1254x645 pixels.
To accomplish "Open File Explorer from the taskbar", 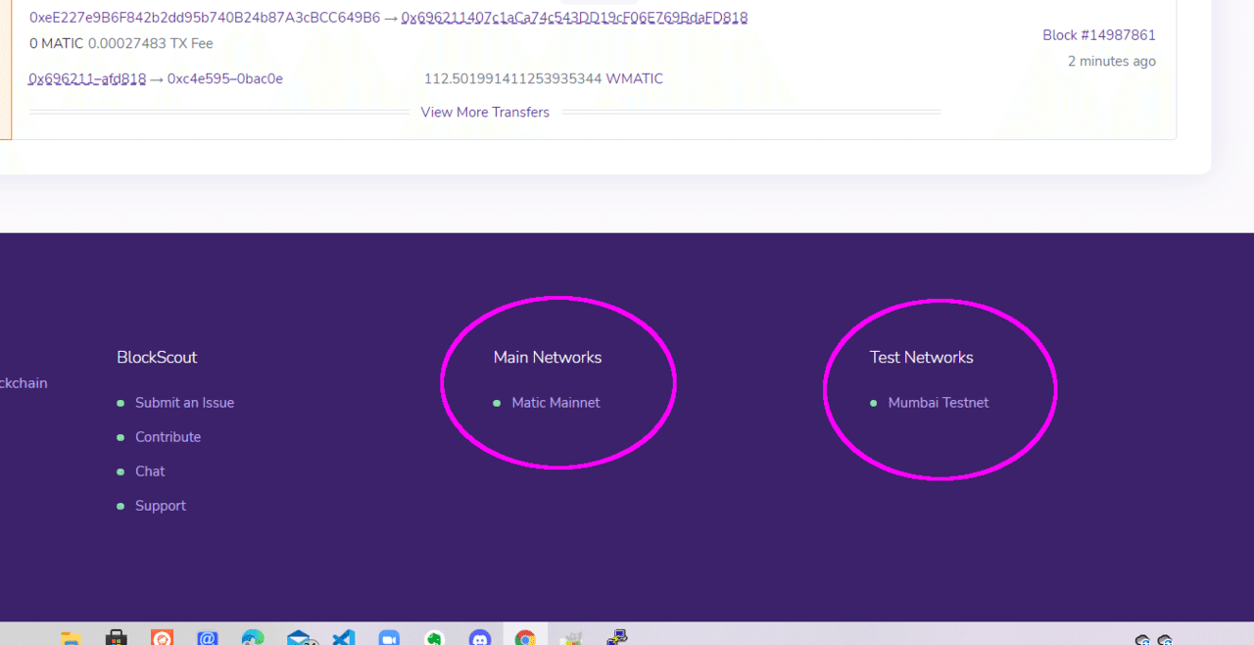I will tap(71, 638).
